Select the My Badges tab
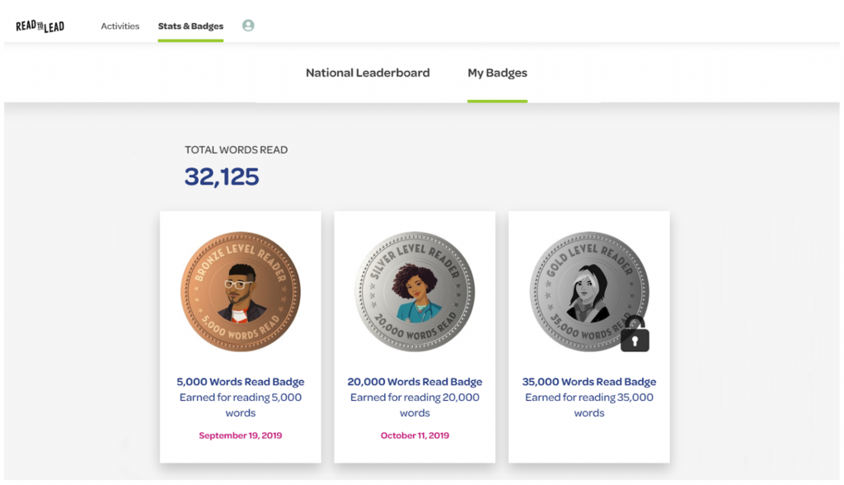 tap(497, 73)
